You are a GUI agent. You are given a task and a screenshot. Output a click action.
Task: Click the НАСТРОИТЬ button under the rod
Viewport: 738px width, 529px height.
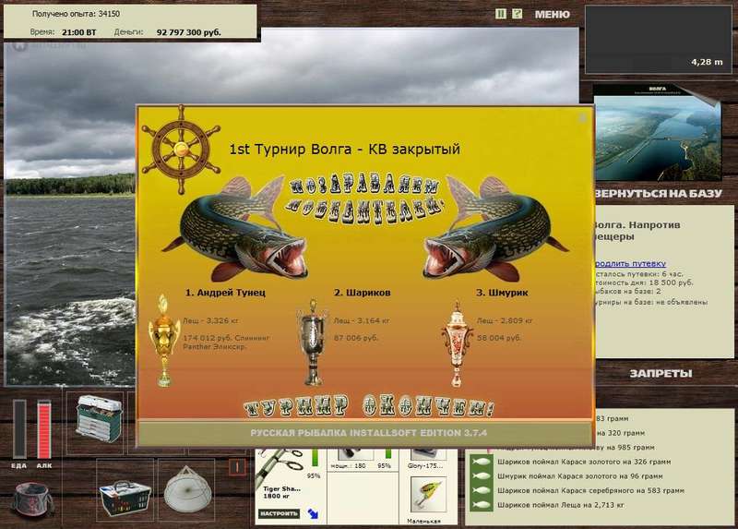coord(279,513)
